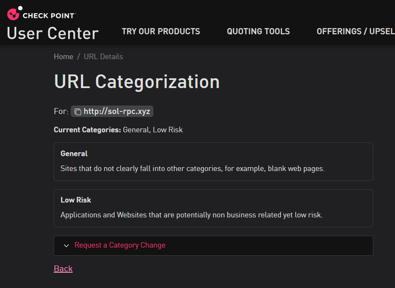This screenshot has height=288, width=395.
Task: Open the Request a Category Change link
Action: click(120, 245)
